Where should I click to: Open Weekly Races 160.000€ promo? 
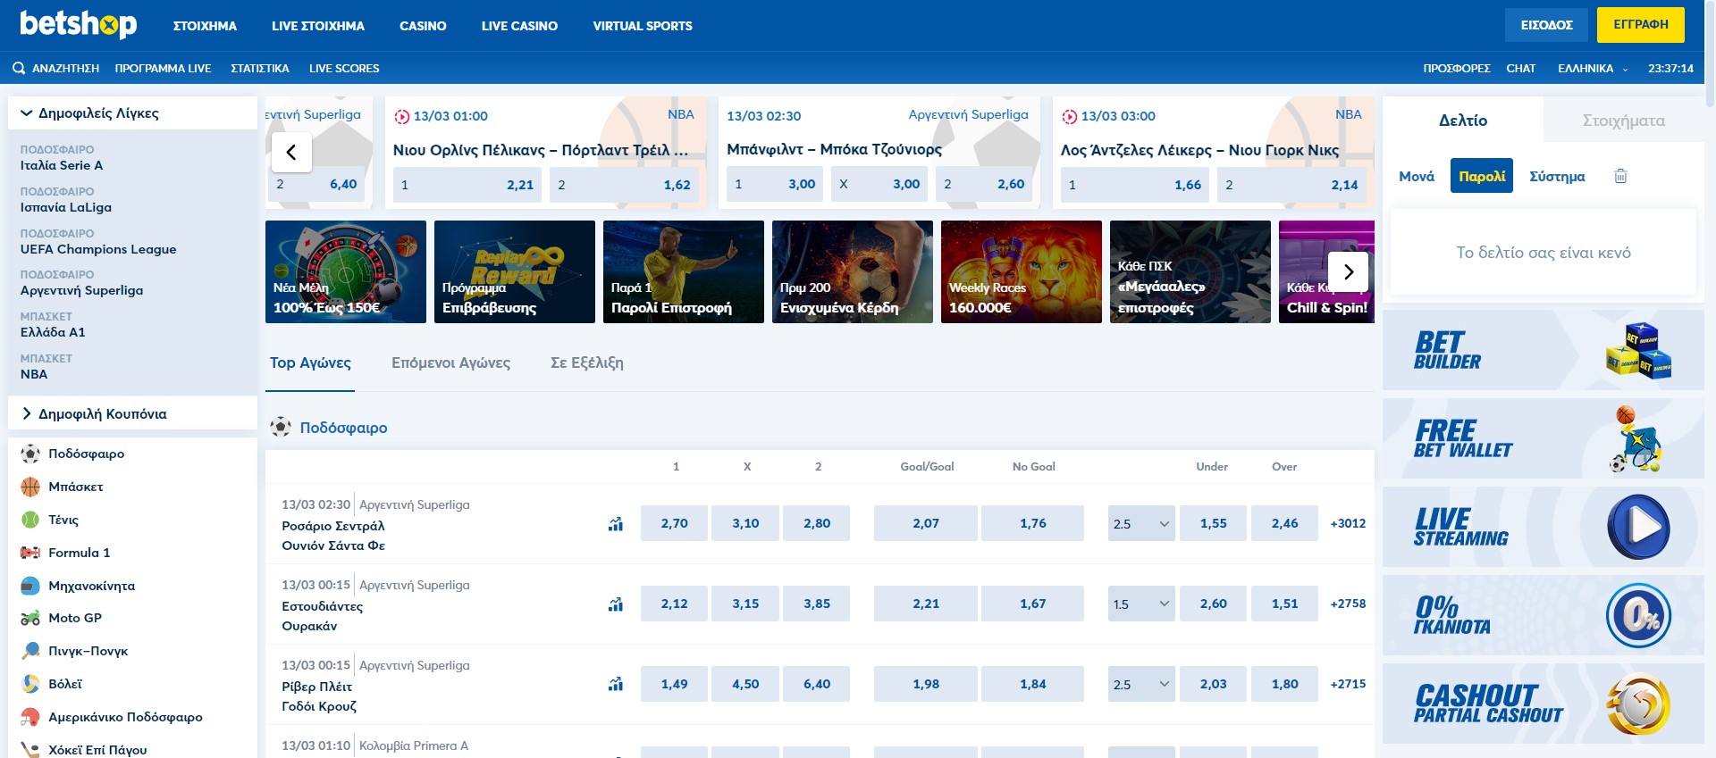pyautogui.click(x=1022, y=271)
